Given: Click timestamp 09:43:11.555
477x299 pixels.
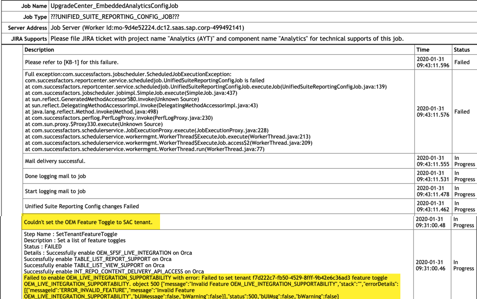Looking at the screenshot, I should click(x=433, y=164).
